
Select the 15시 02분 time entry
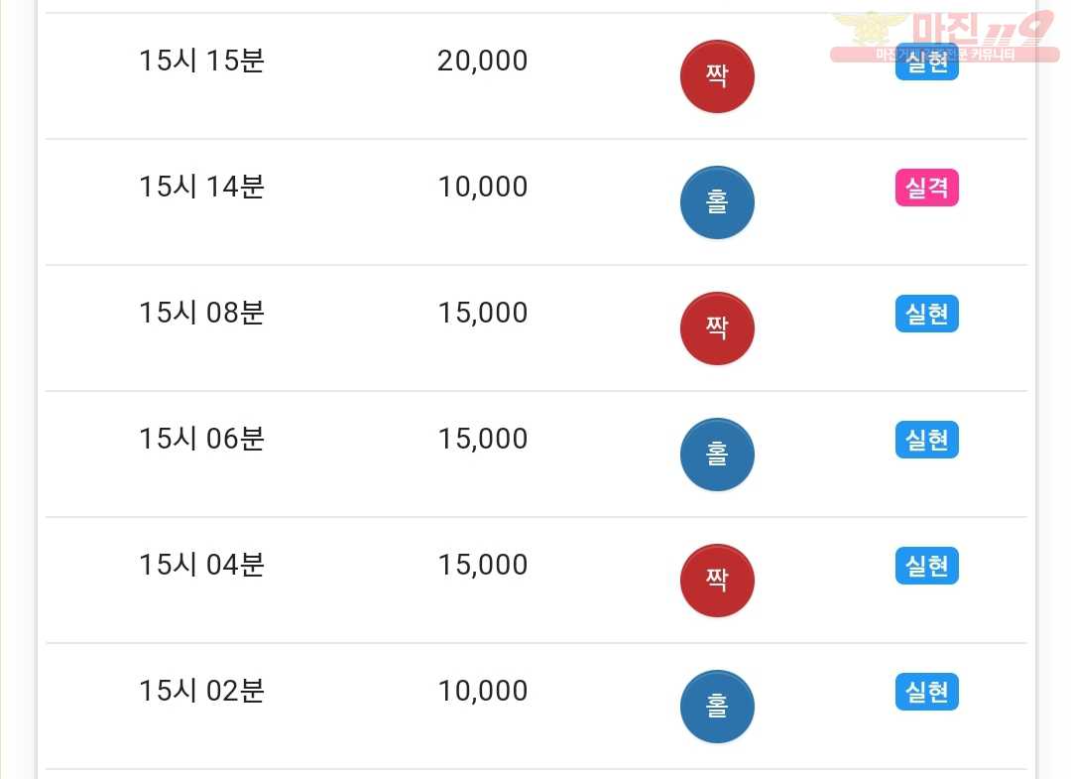(201, 691)
